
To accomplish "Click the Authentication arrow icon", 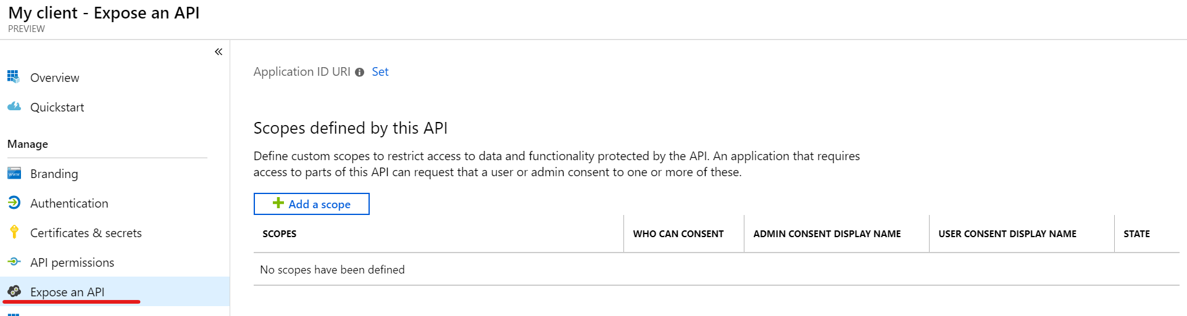I will point(14,203).
